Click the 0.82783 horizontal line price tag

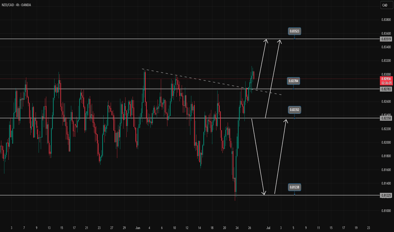(x=386, y=89)
